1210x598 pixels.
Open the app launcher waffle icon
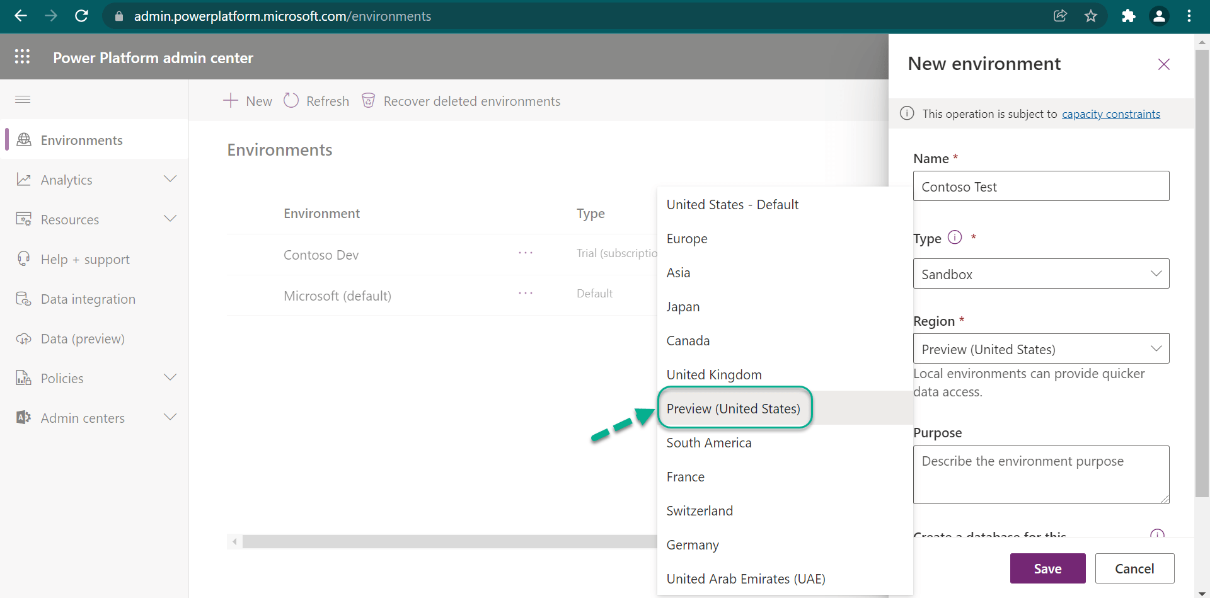23,57
